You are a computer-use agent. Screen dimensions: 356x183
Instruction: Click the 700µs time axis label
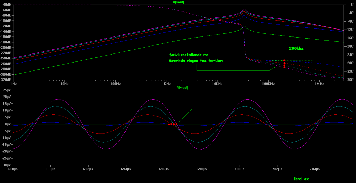(240, 169)
